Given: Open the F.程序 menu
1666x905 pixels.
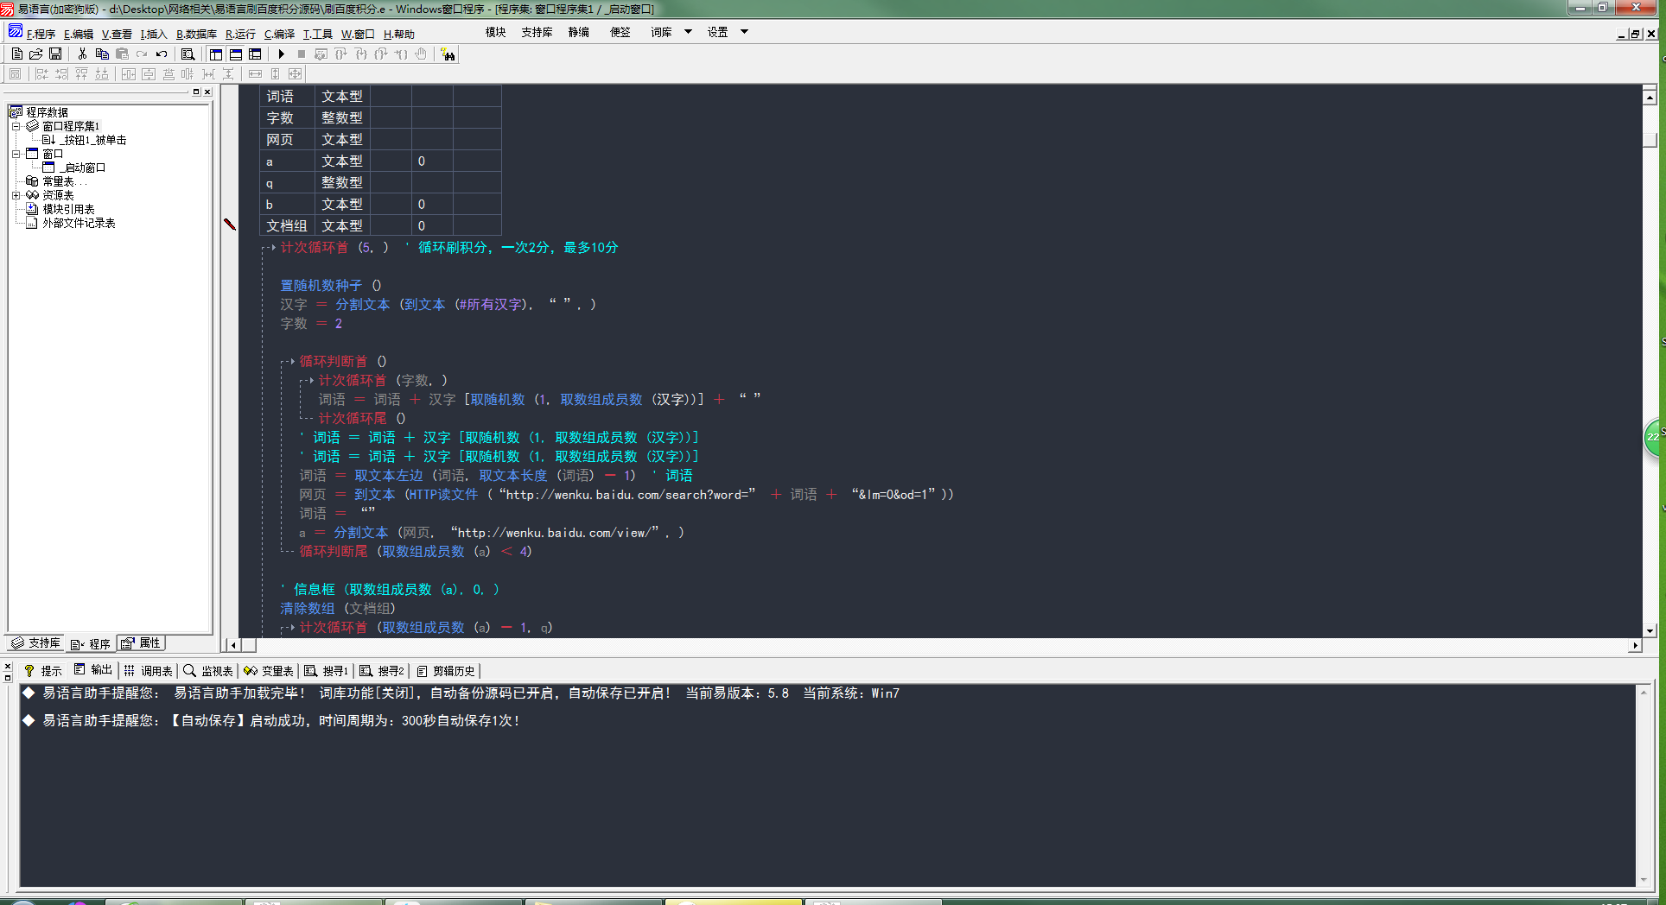Looking at the screenshot, I should pyautogui.click(x=41, y=34).
